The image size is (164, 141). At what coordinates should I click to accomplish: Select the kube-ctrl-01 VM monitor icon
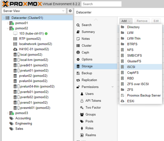15,34
